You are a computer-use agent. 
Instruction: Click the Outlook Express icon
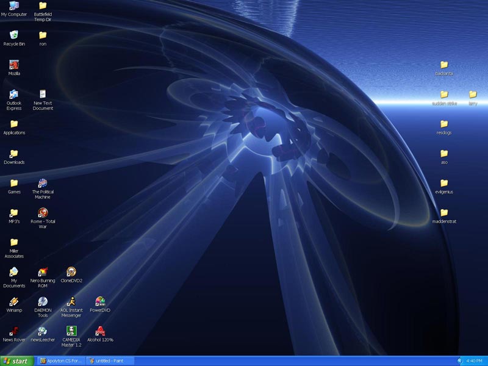coord(14,95)
